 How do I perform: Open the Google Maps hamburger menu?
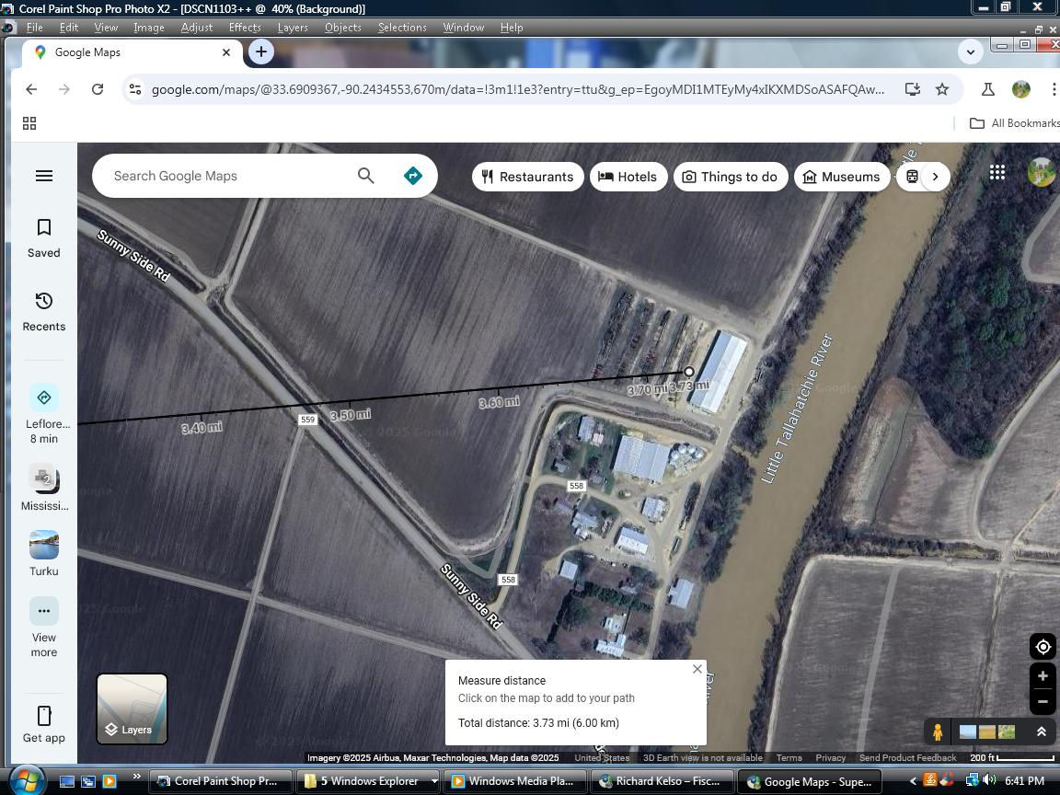point(43,176)
